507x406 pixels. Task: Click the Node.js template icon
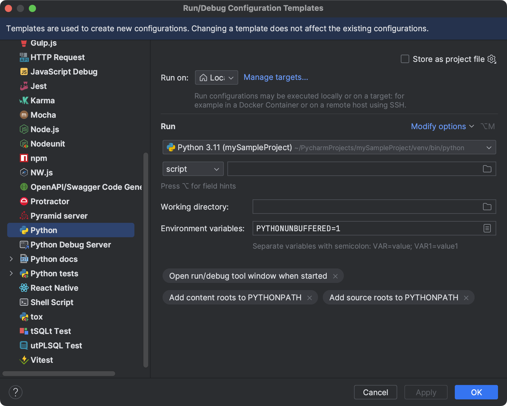coord(24,129)
